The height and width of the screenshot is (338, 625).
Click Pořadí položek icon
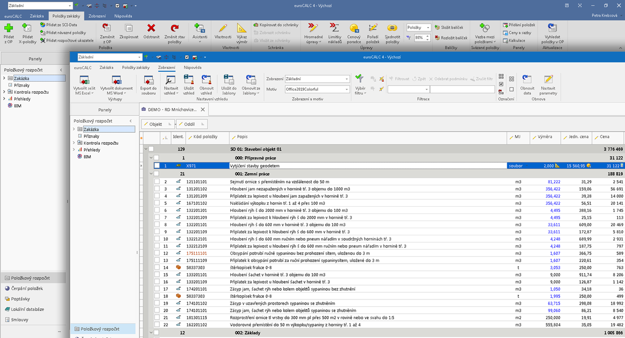(x=372, y=29)
